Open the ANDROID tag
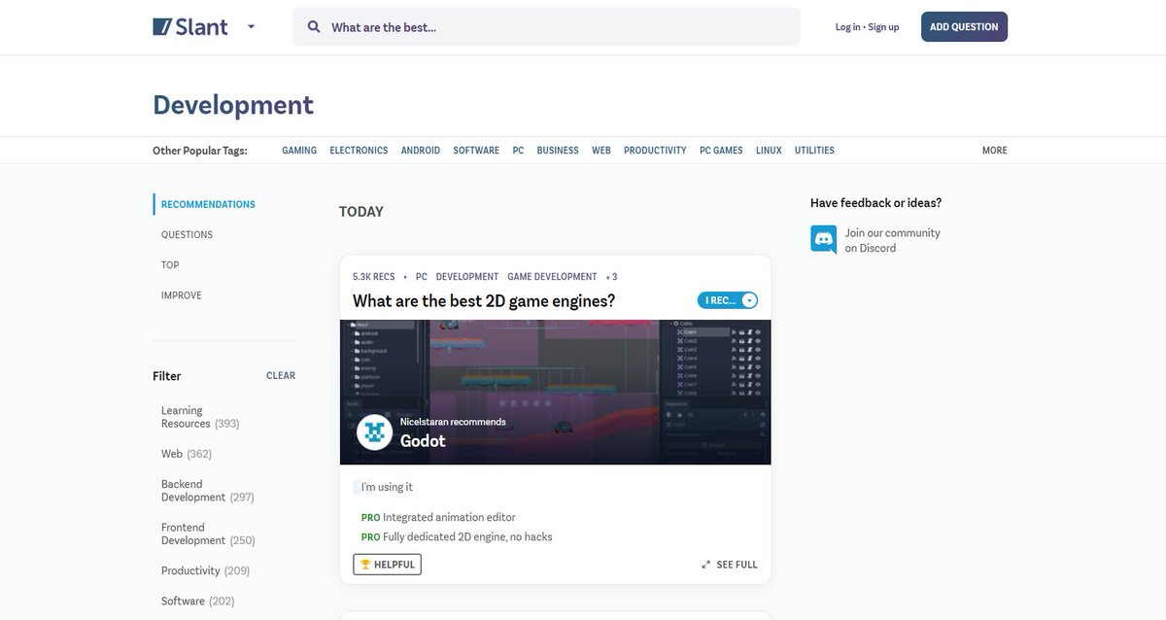 (x=421, y=151)
